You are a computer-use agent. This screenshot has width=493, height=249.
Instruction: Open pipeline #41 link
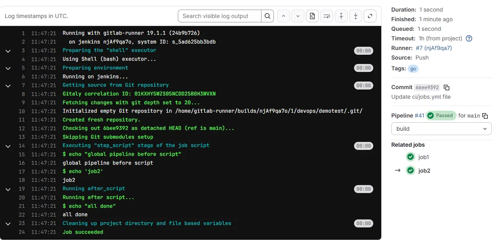[419, 116]
